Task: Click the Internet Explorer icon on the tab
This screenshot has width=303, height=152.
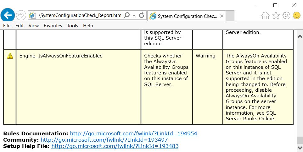Action: coord(153,16)
